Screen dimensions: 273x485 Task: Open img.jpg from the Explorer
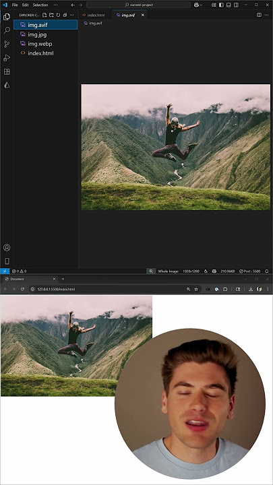pyautogui.click(x=46, y=34)
